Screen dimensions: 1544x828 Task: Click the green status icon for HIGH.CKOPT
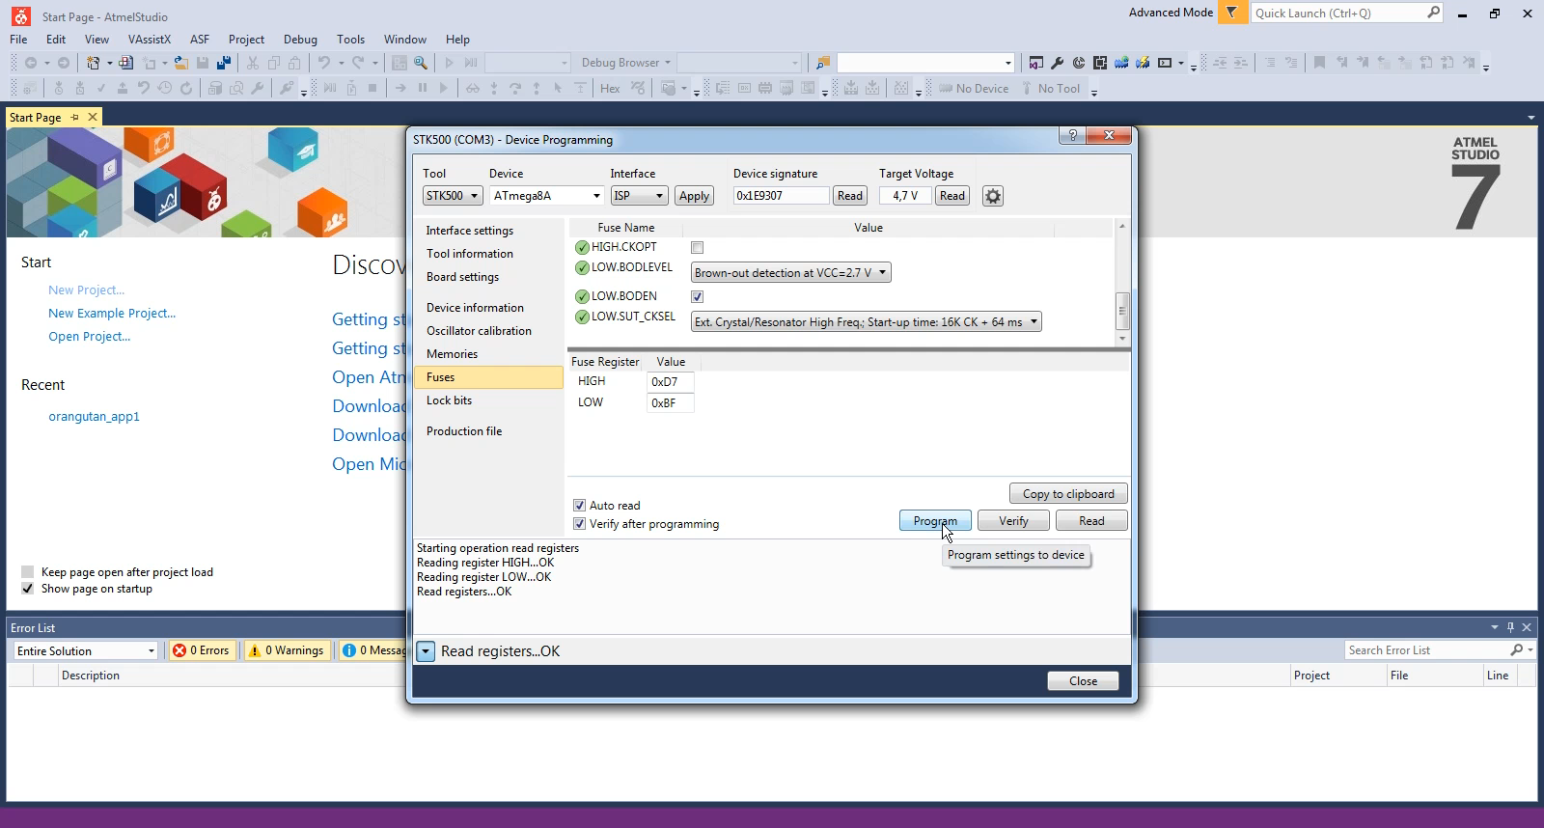click(x=582, y=248)
